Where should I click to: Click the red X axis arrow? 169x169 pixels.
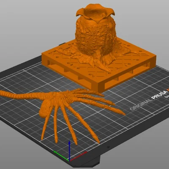(79, 156)
